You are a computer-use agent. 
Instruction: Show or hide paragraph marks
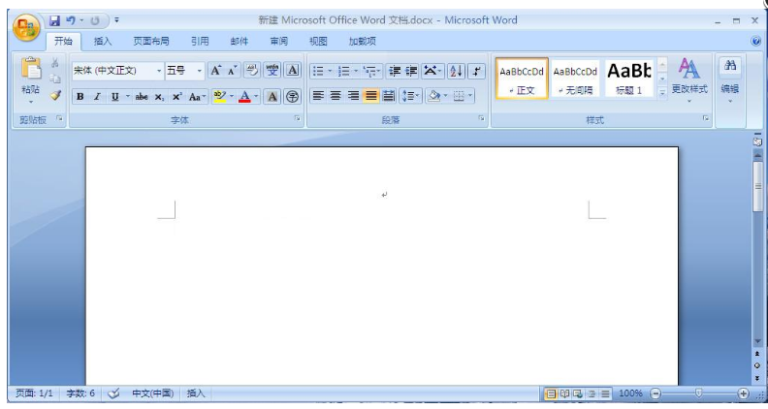(476, 71)
